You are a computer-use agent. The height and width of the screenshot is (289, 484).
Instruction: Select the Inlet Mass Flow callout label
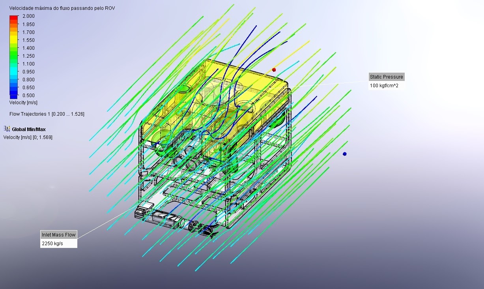(58, 235)
